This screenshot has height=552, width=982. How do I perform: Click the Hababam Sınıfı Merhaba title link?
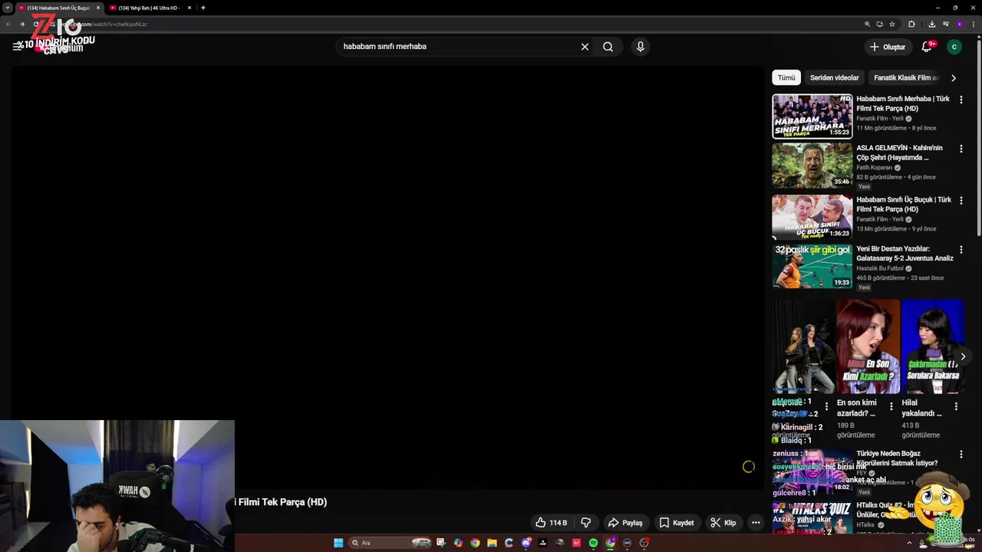point(903,103)
